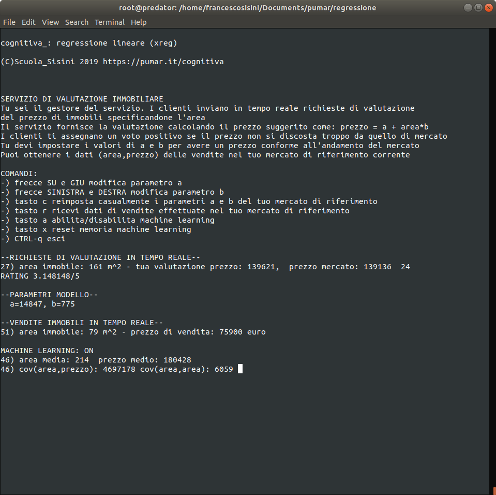
Task: Open the View menu
Action: [50, 22]
